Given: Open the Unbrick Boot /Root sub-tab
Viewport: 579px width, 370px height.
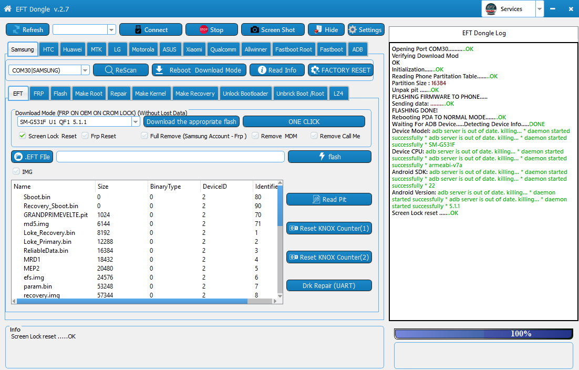Looking at the screenshot, I should pos(300,94).
